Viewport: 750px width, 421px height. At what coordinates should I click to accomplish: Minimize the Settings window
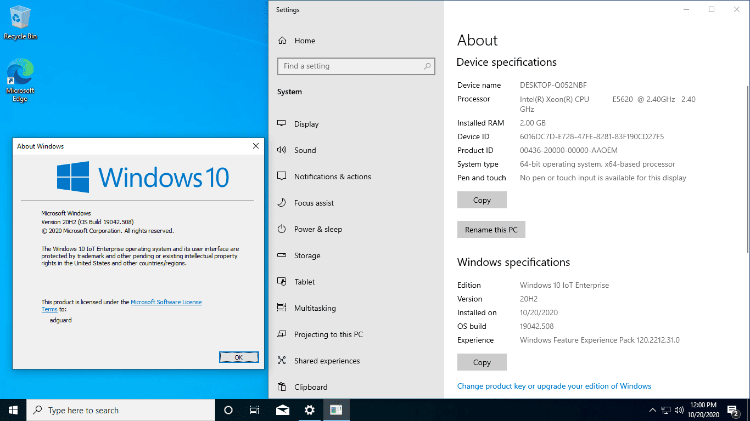coord(686,9)
